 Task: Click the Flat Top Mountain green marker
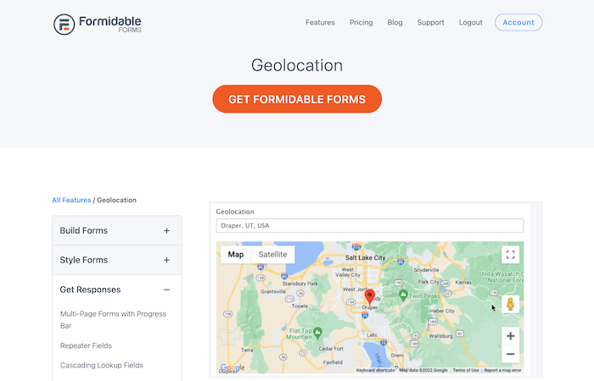[318, 333]
